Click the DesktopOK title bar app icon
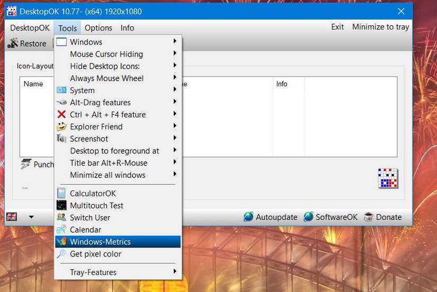The height and width of the screenshot is (292, 437). tap(12, 12)
